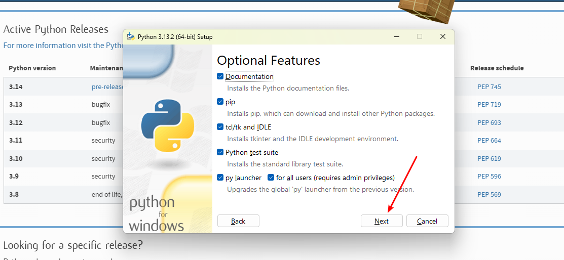Toggle the pip installation checkbox
The image size is (564, 260).
[220, 102]
